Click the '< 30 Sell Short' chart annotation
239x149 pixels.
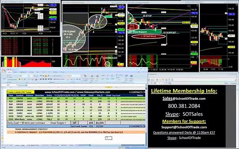149,36
